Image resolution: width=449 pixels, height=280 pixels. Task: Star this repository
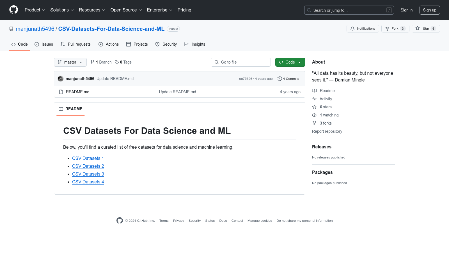pyautogui.click(x=426, y=29)
